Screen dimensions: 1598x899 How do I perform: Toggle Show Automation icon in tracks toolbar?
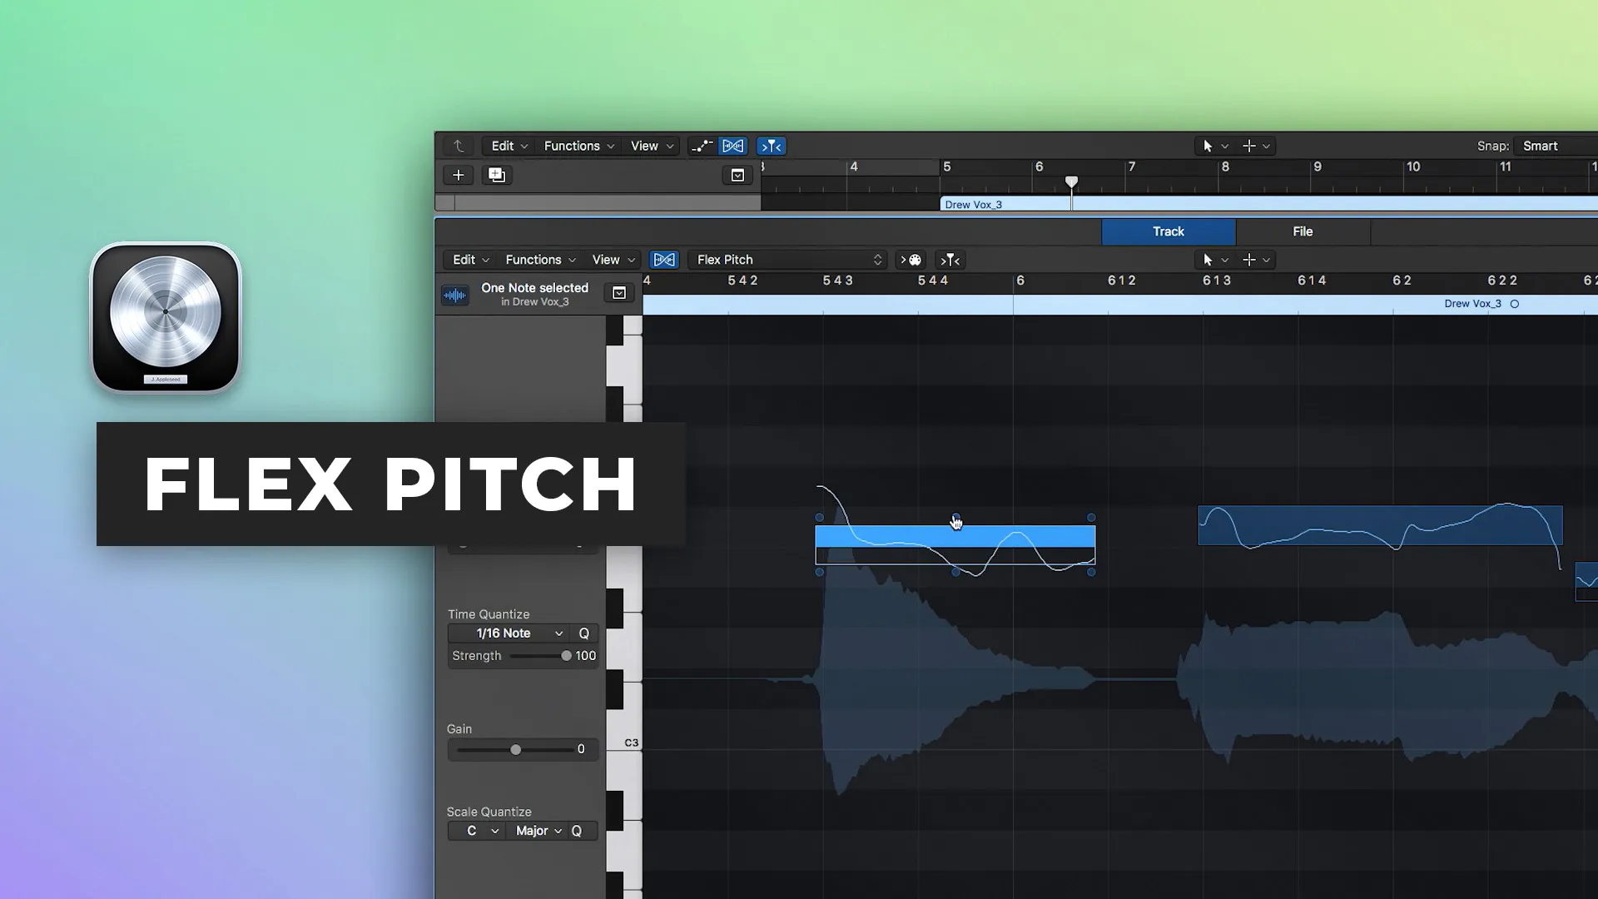click(x=702, y=146)
